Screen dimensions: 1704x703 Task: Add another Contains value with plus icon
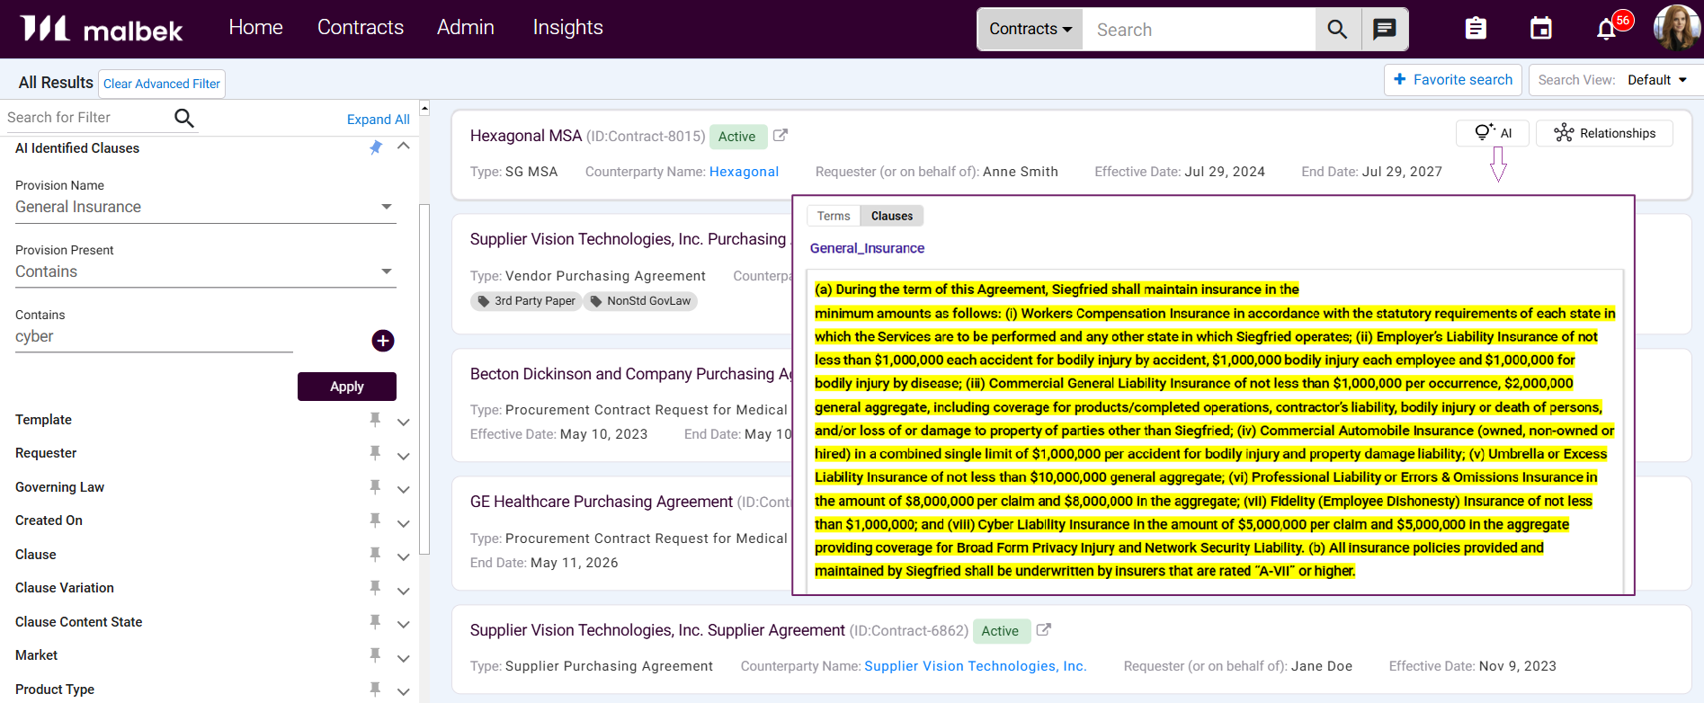(x=383, y=341)
